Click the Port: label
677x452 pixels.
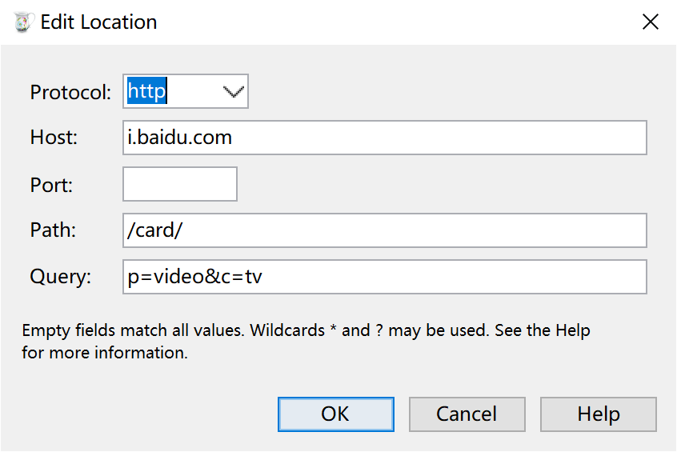pyautogui.click(x=51, y=186)
